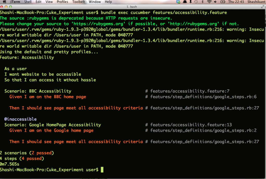266x179 pixels.
Task: Zoom the terminal window with green button
Action: [x=10, y=7]
